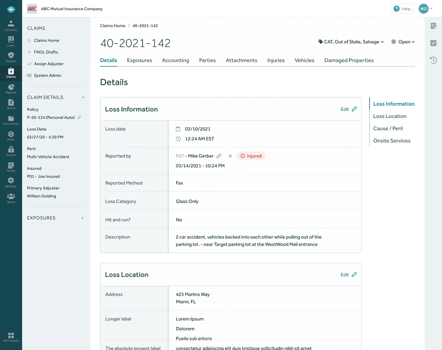The height and width of the screenshot is (350, 442).
Task: Open Documents folder icon
Action: [11, 120]
